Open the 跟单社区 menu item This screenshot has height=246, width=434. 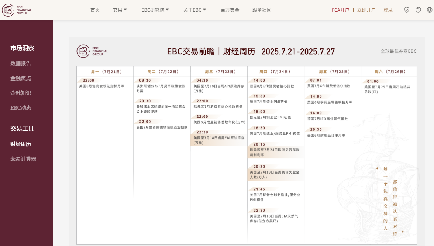click(x=262, y=10)
